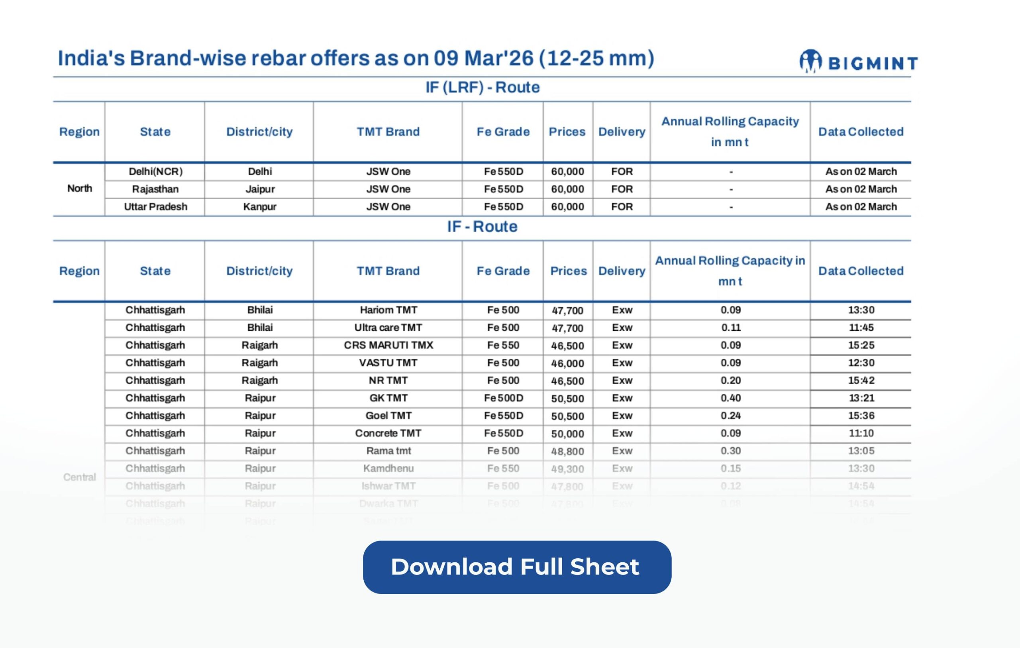This screenshot has width=1020, height=648.
Task: Click the Download Full Sheet button
Action: (x=517, y=567)
